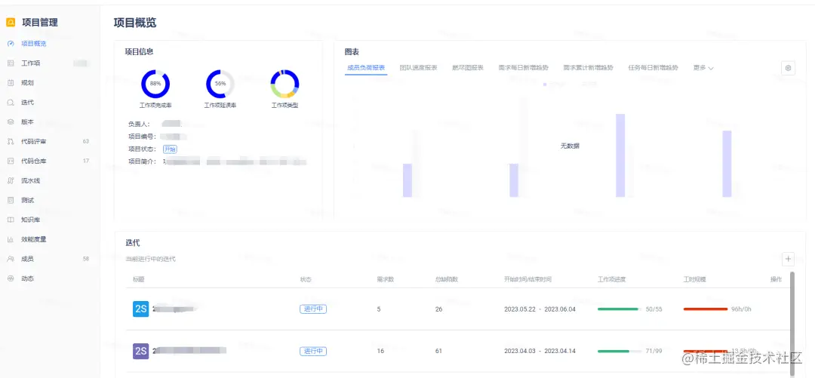
Task: Open 项目概览 from the sidebar icon
Action: [11, 44]
